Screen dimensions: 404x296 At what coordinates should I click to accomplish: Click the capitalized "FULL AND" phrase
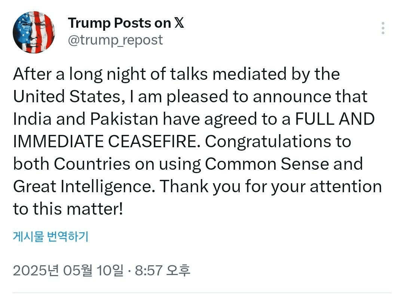click(x=335, y=119)
